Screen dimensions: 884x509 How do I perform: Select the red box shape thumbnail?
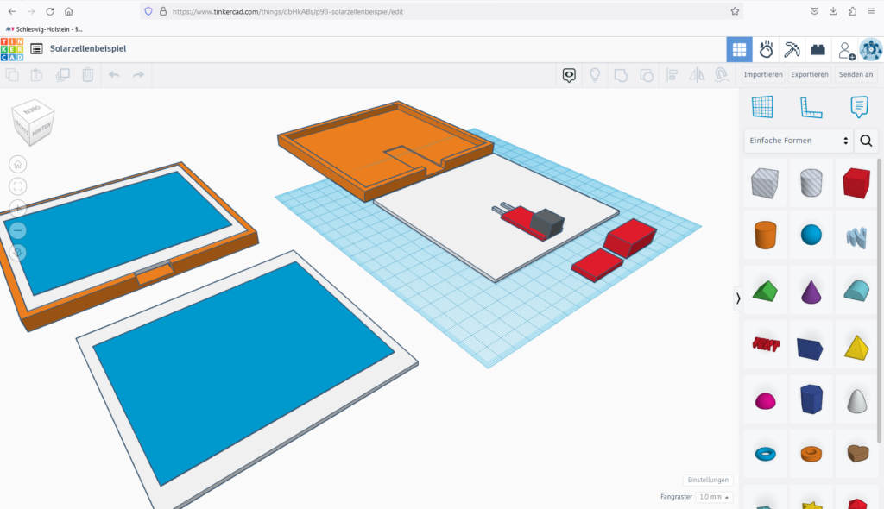(856, 183)
